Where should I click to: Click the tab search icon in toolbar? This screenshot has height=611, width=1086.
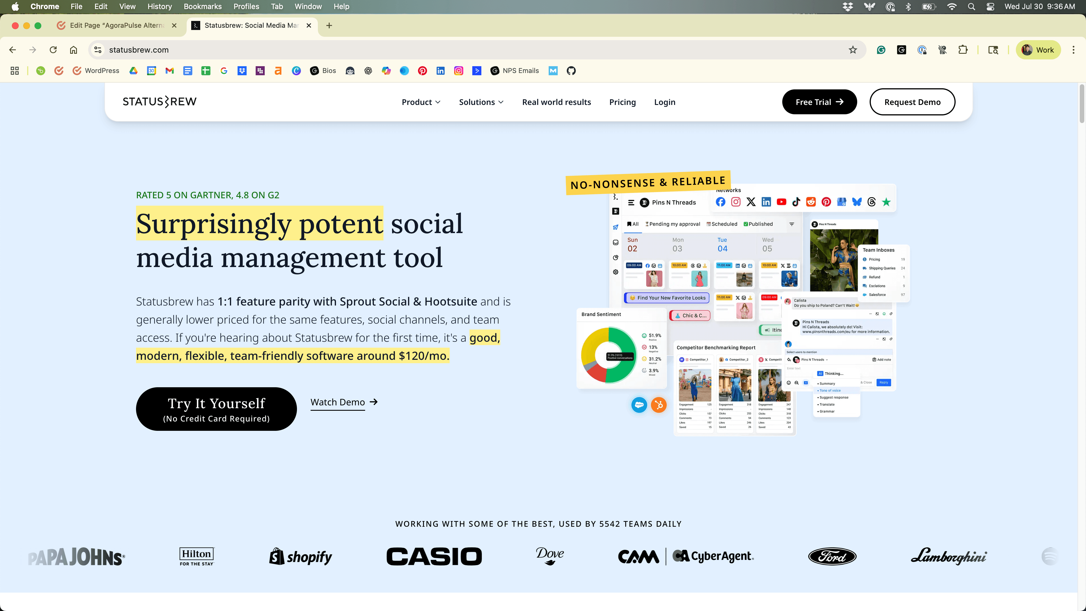coord(993,50)
